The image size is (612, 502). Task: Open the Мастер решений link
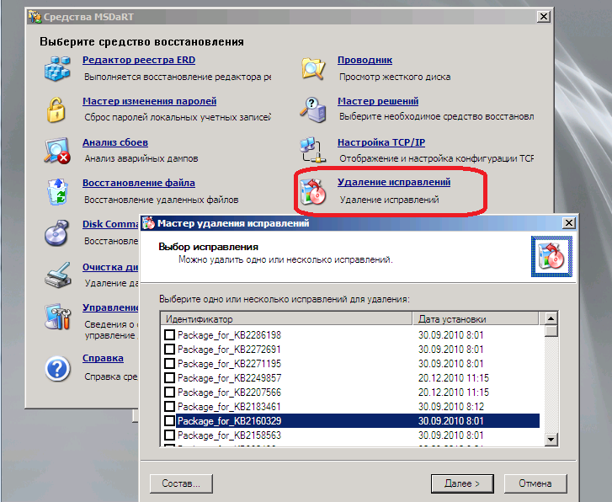[x=378, y=101]
